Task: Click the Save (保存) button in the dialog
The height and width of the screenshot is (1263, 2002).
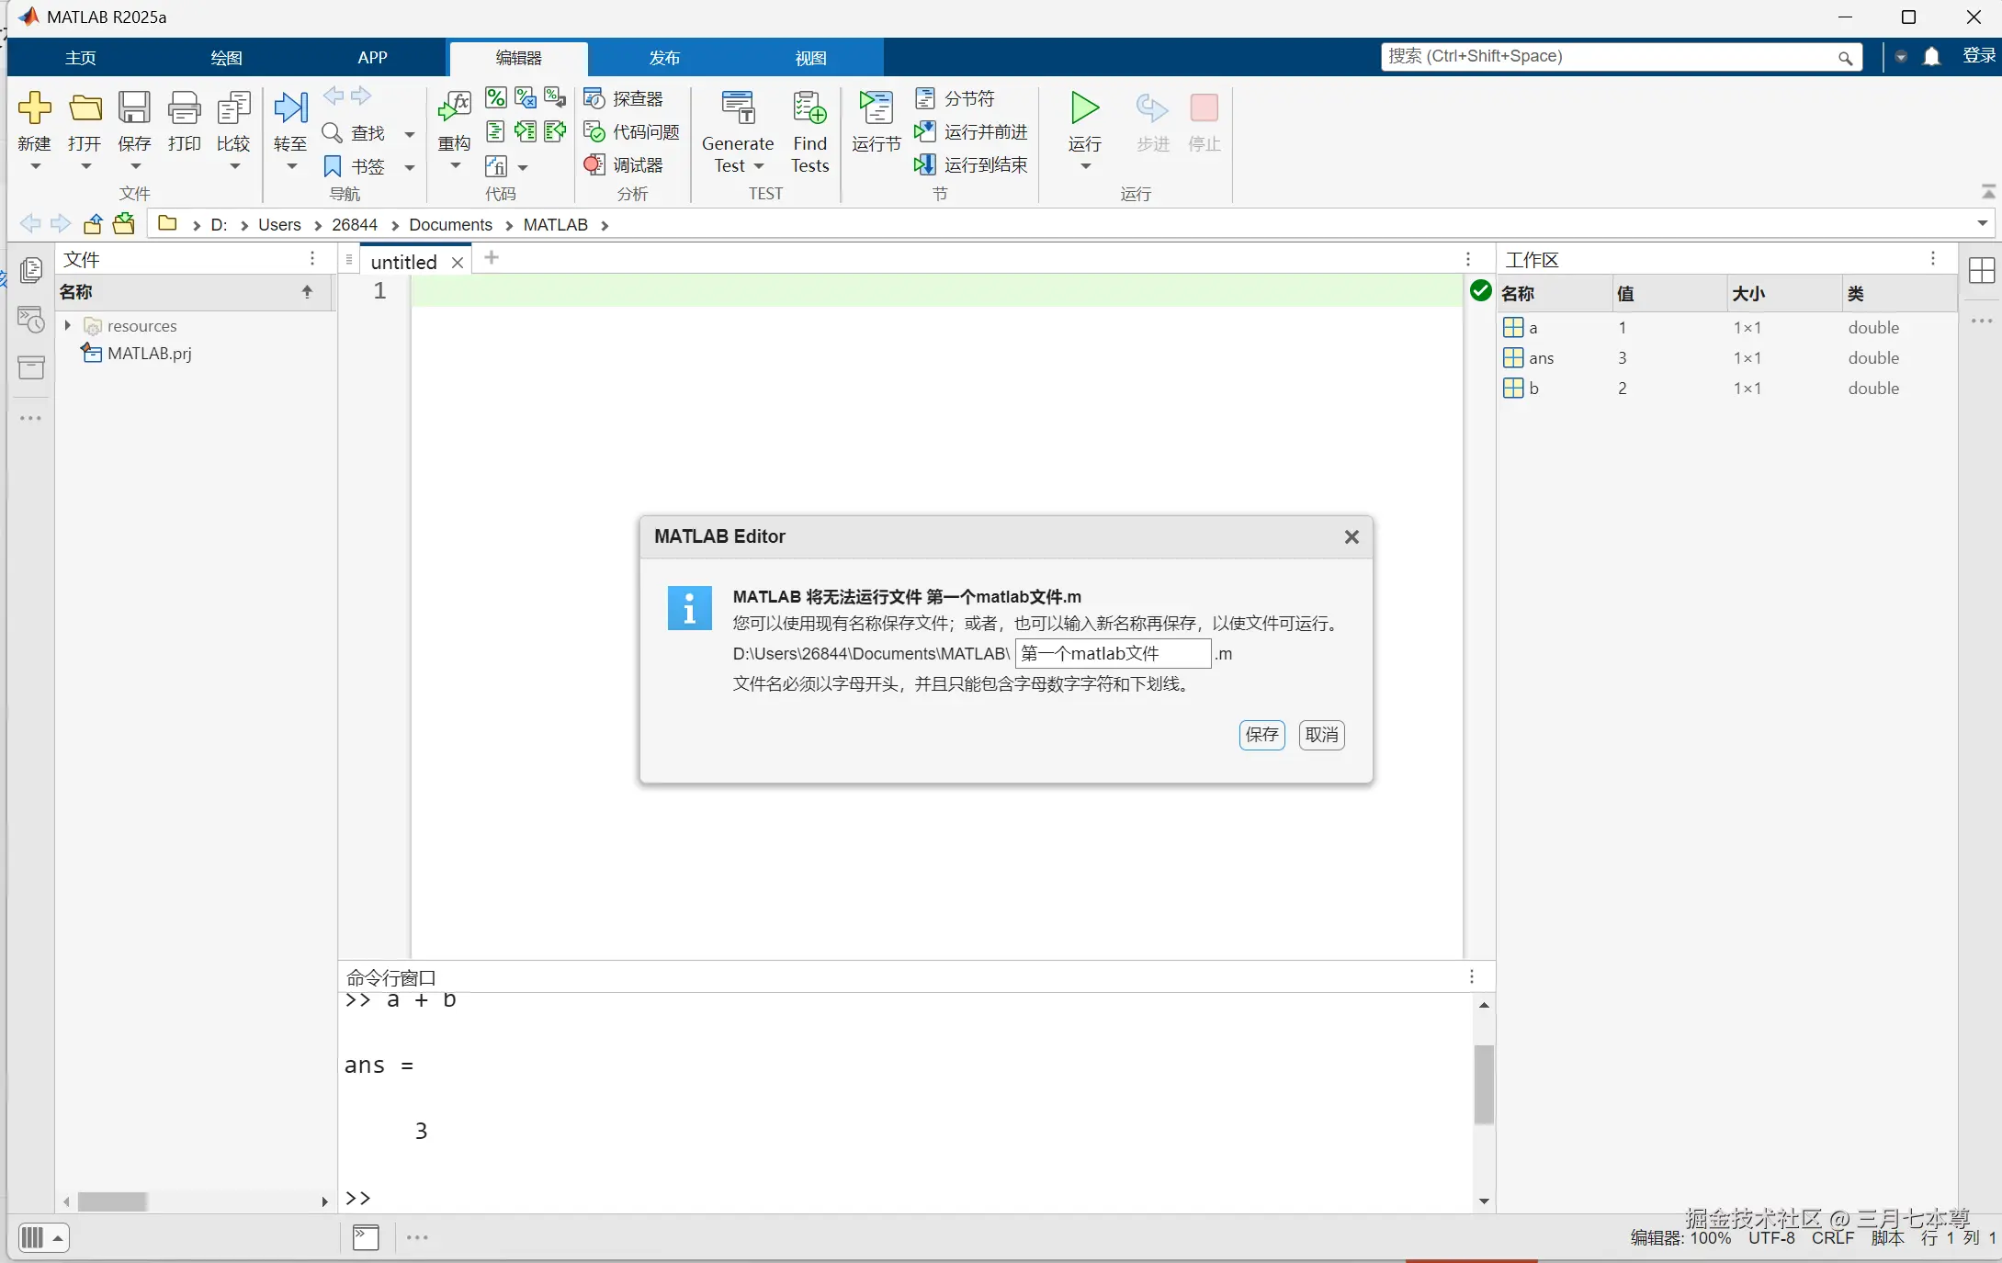Action: tap(1261, 735)
